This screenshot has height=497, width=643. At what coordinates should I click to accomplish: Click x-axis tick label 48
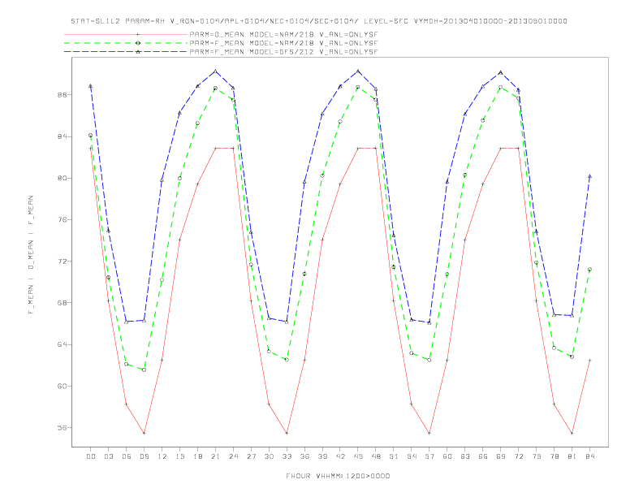(x=376, y=456)
